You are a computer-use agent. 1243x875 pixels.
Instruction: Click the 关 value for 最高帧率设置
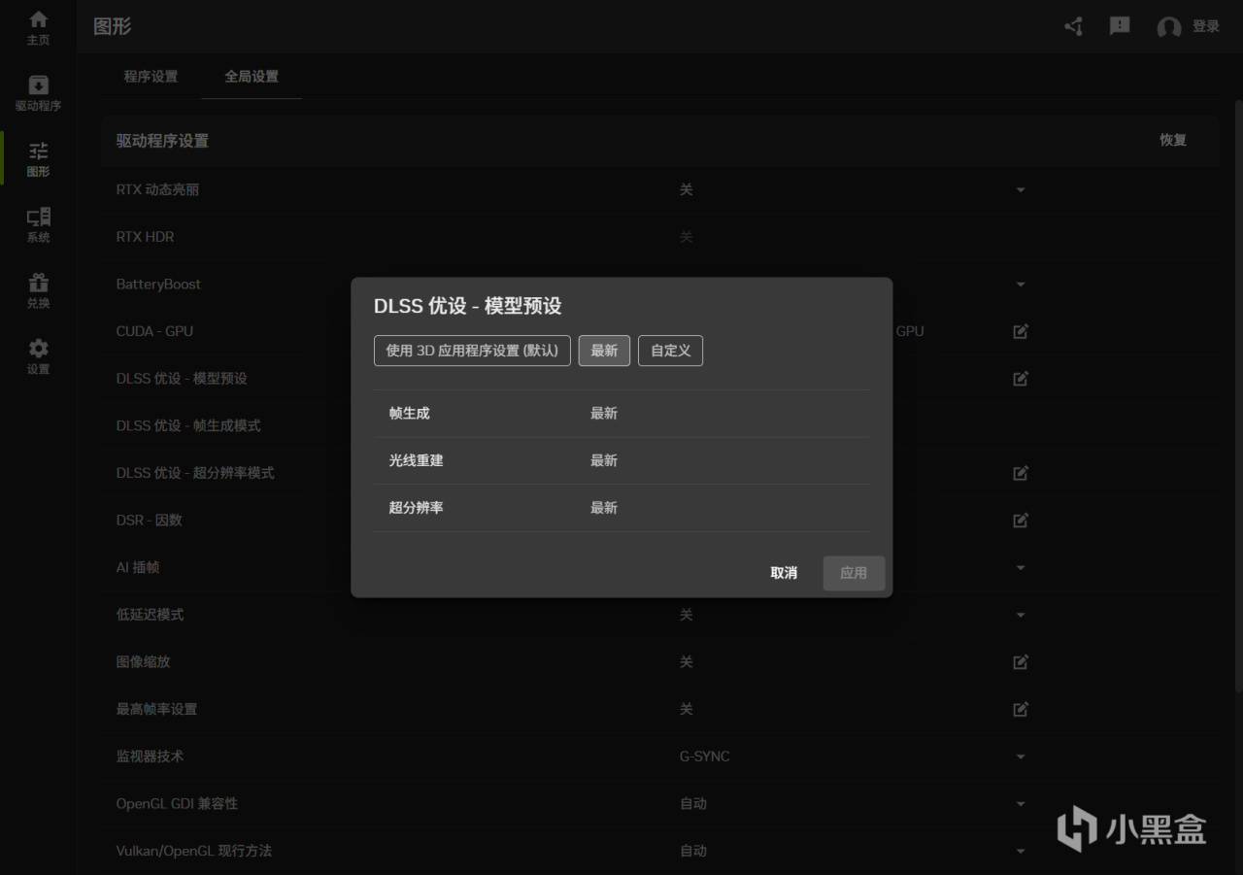687,709
